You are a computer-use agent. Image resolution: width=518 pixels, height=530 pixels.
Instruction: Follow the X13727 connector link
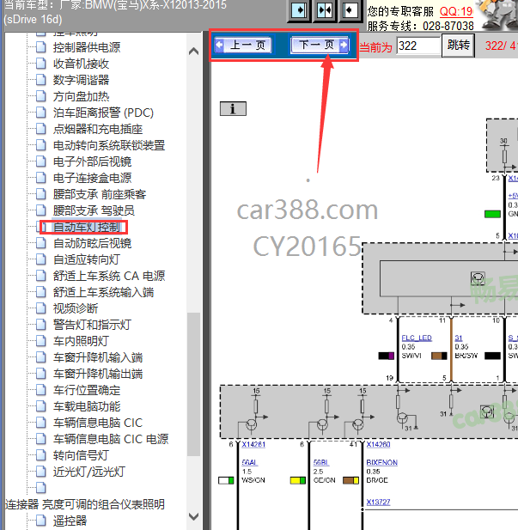click(378, 503)
